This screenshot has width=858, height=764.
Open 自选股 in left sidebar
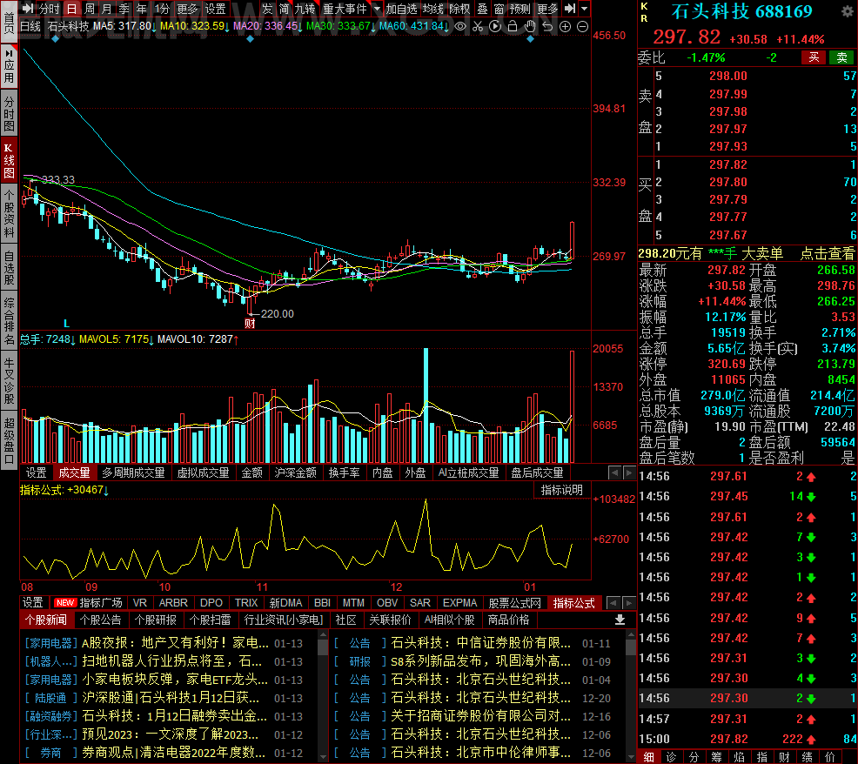(9, 268)
